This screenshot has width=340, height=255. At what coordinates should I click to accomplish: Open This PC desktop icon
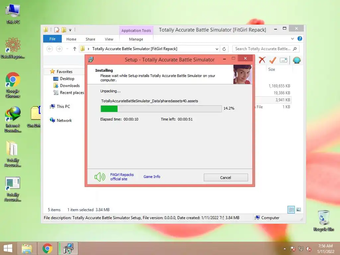coord(13,14)
